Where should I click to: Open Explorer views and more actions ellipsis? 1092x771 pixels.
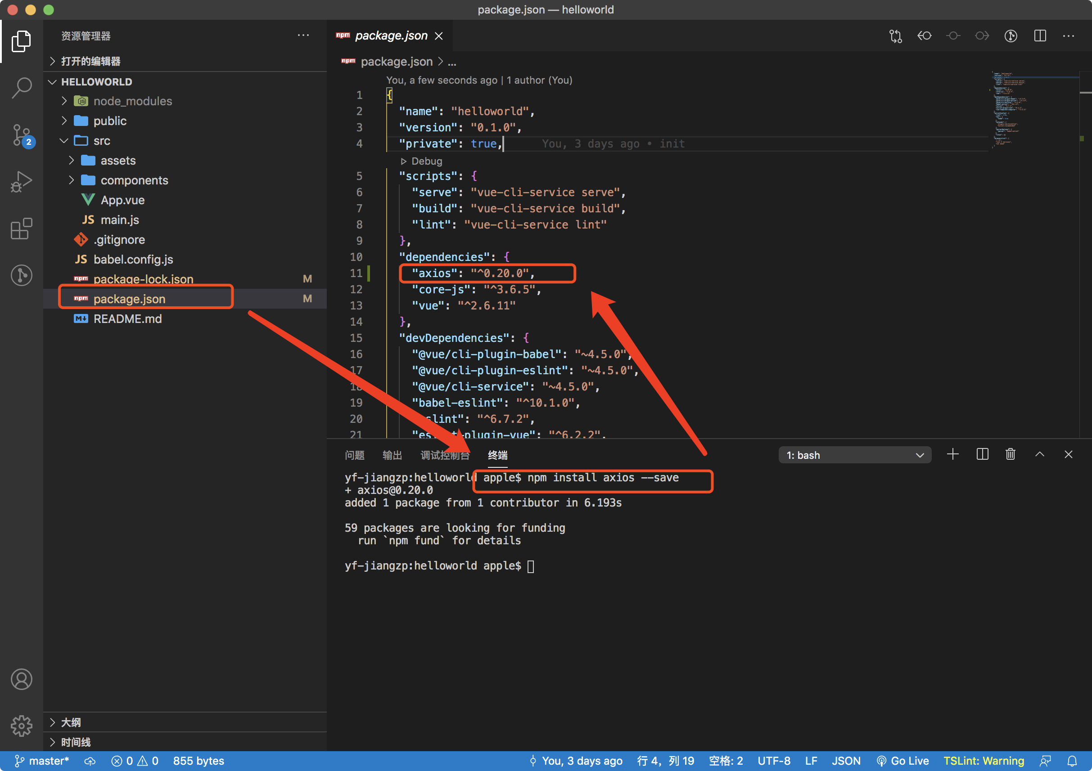[303, 36]
